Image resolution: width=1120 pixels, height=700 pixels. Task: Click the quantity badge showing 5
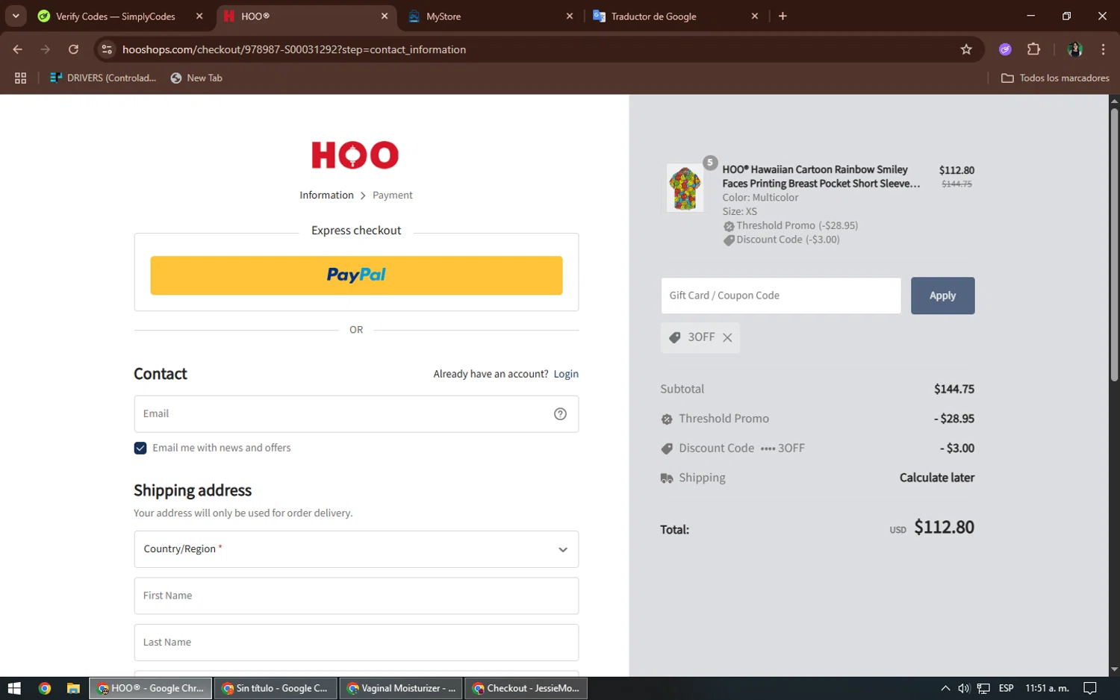tap(710, 163)
